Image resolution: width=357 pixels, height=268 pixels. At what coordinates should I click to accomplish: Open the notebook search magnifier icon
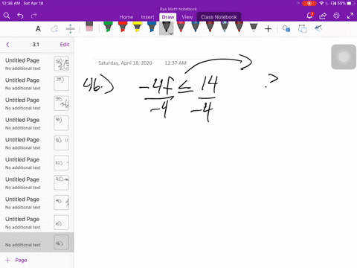[x=7, y=16]
